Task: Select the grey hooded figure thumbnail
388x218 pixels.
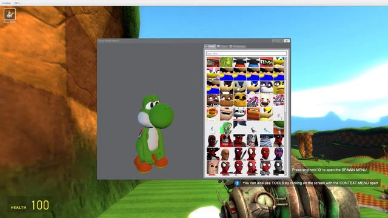Action: tap(253, 140)
